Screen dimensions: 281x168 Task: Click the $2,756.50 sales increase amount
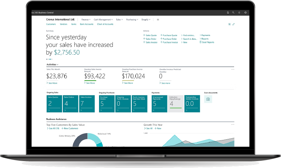point(67,53)
